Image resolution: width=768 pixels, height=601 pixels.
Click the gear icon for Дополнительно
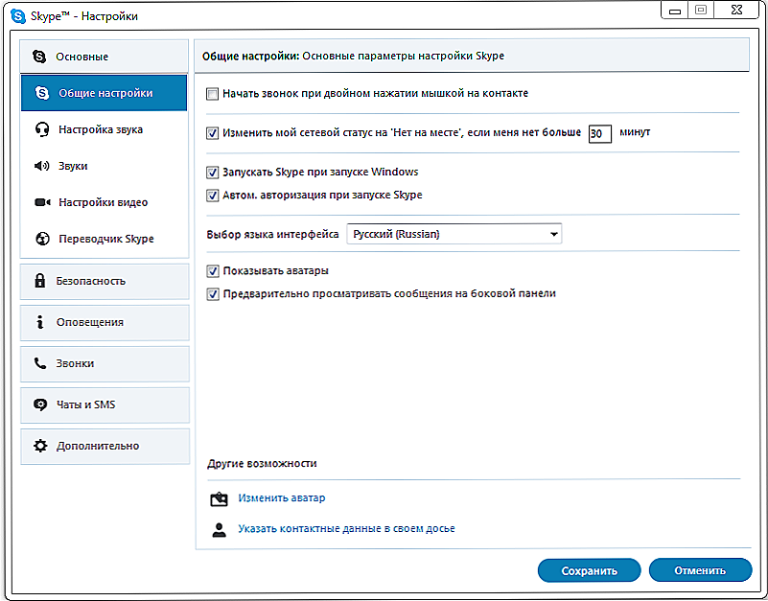pyautogui.click(x=40, y=446)
